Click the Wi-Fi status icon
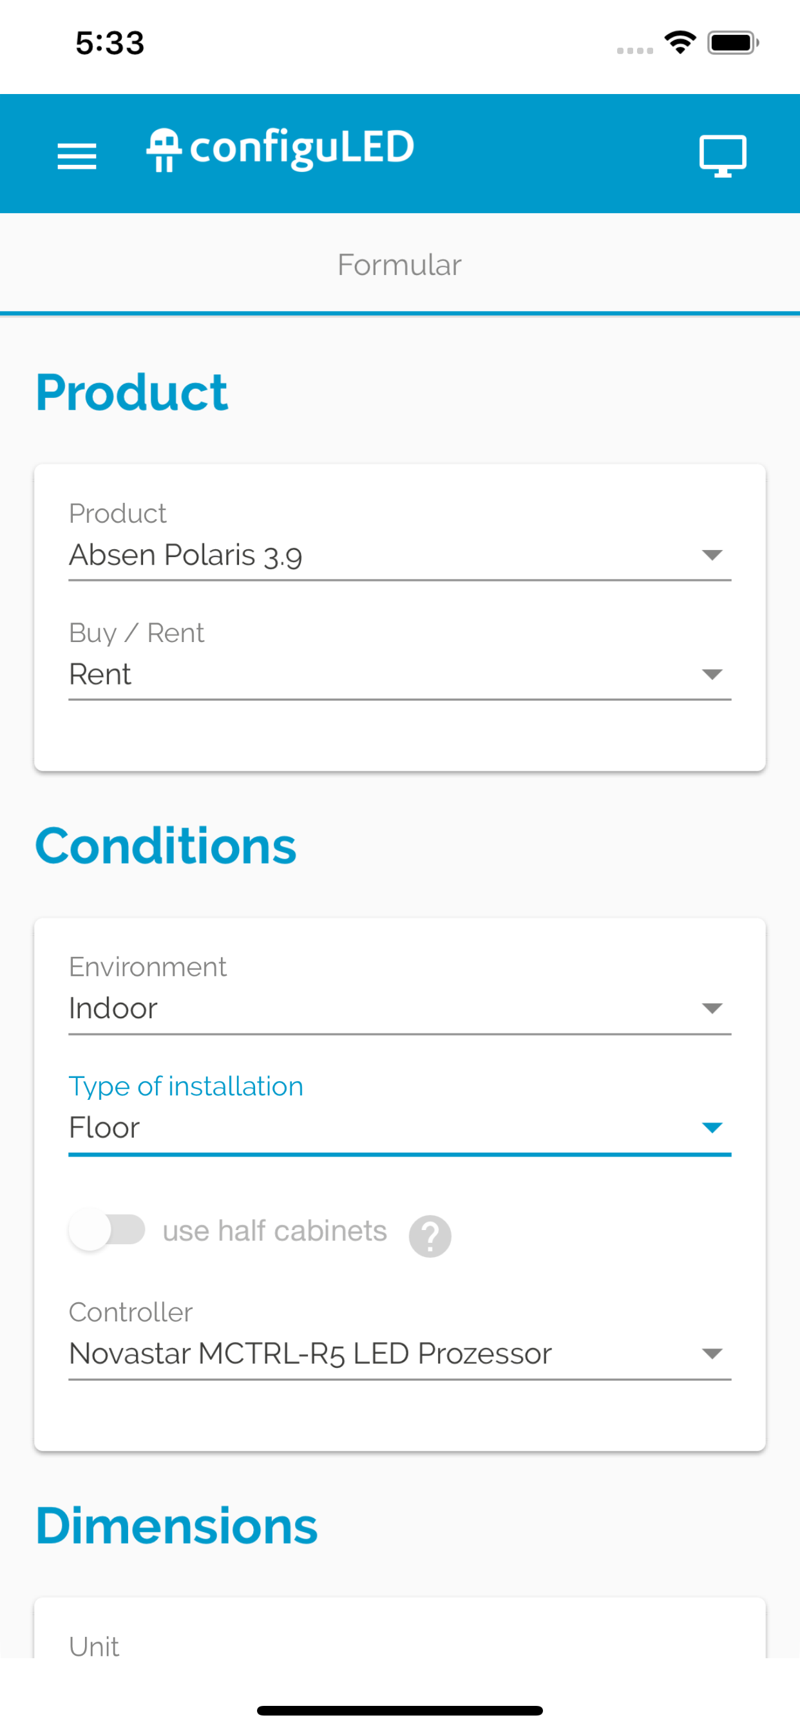The image size is (800, 1731). (680, 42)
